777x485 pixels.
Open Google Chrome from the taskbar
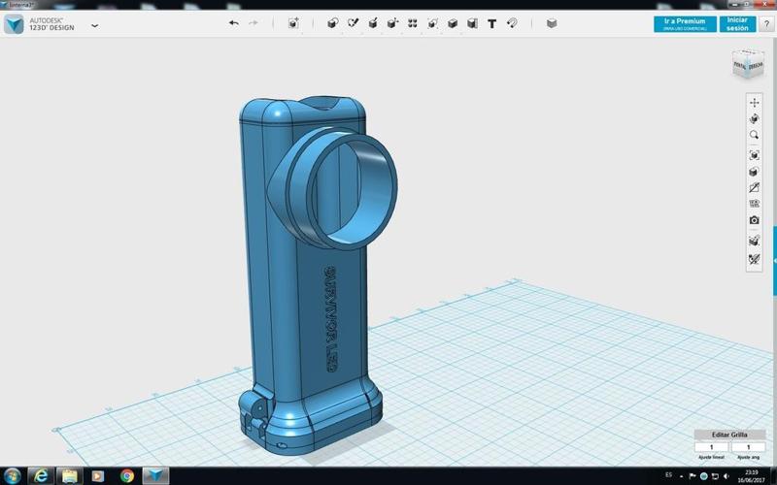coord(126,475)
